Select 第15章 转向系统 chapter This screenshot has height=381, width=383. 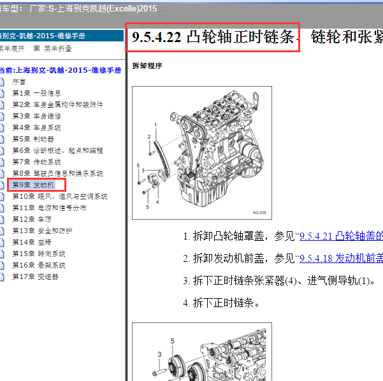[x=39, y=254]
